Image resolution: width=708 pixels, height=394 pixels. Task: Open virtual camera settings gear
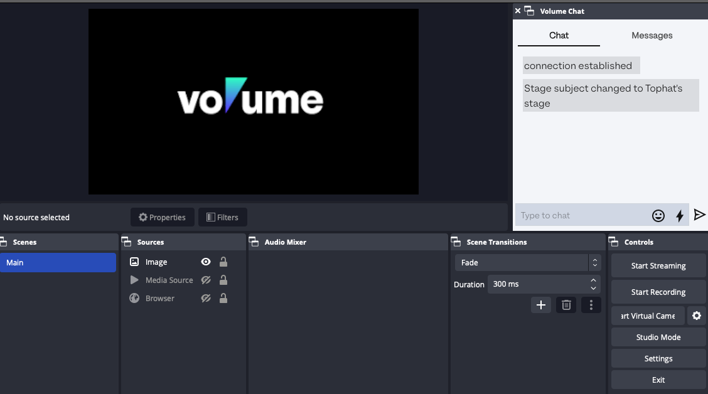[x=697, y=316]
